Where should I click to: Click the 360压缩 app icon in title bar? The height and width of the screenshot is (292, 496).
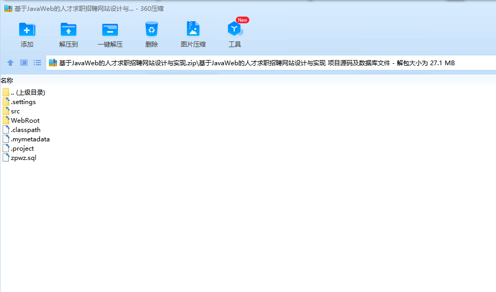tap(8, 8)
